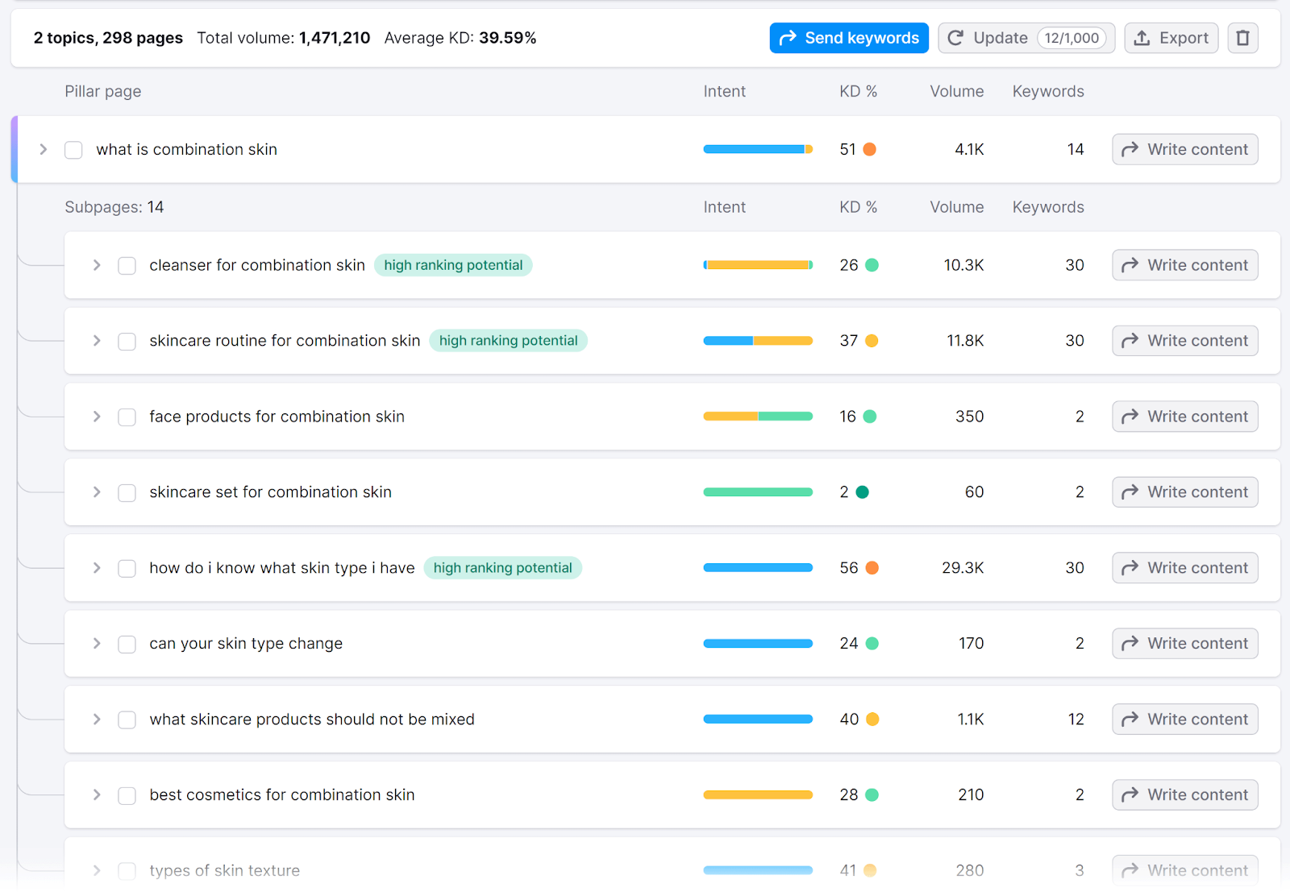
Task: Expand the 'cleanser for combination skin' row
Action: [x=97, y=265]
